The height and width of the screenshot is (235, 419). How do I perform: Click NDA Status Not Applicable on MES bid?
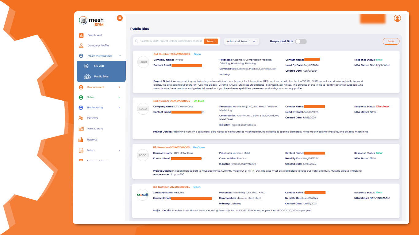(x=372, y=198)
